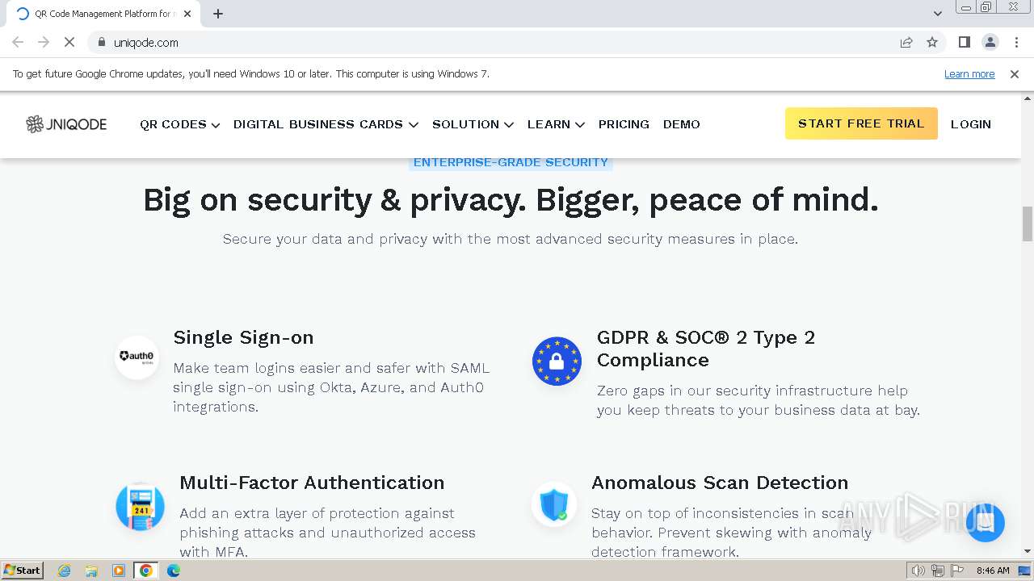Bookmark this page with star icon
The height and width of the screenshot is (581, 1034).
click(x=932, y=42)
